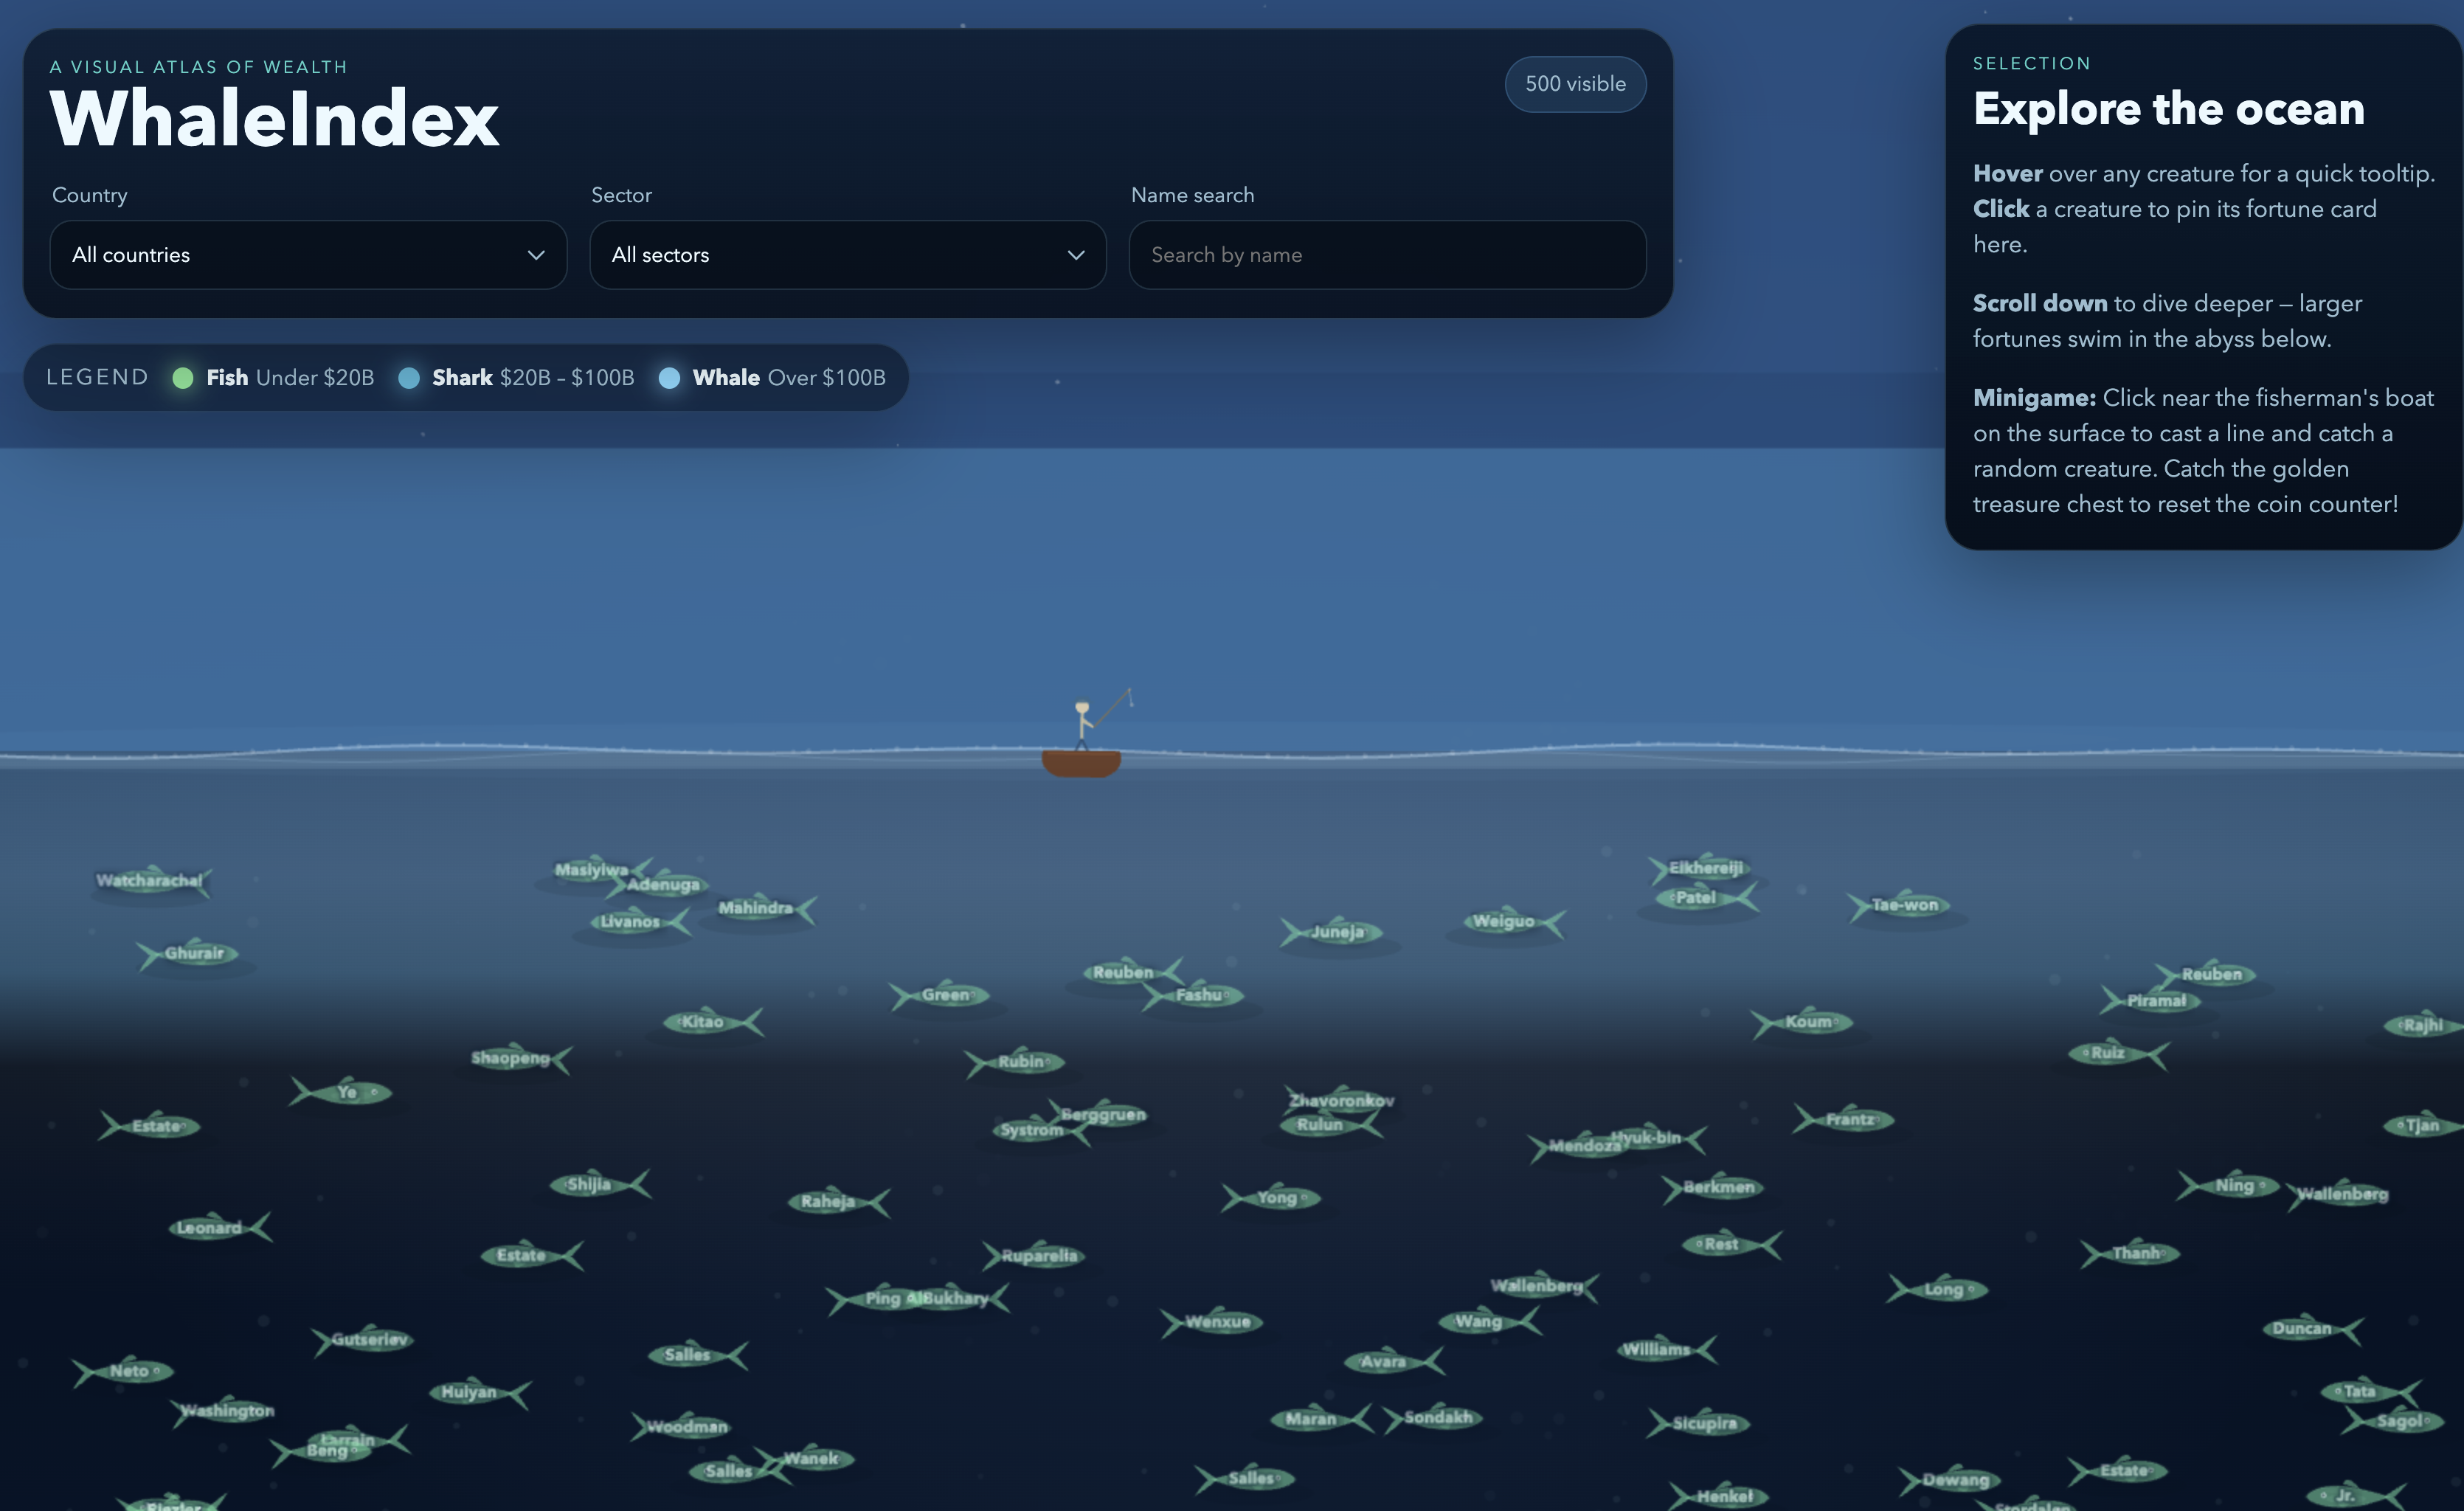2464x1511 pixels.
Task: Open the All sectors dropdown
Action: click(847, 255)
